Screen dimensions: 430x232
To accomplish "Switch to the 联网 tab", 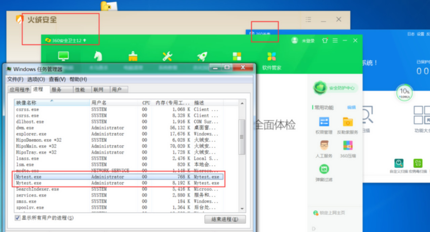I will (100, 90).
